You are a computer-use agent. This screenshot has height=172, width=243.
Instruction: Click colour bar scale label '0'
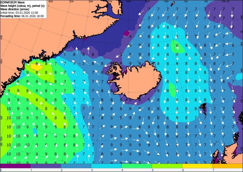point(1,170)
